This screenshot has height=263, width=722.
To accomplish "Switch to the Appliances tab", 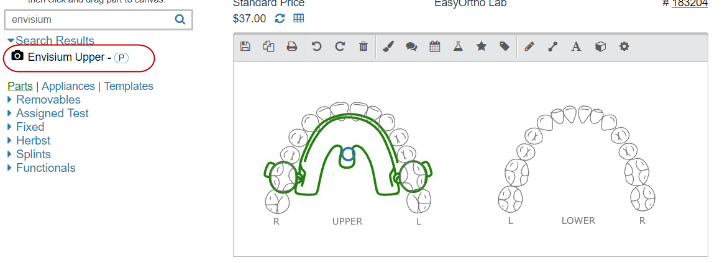I will pyautogui.click(x=68, y=86).
